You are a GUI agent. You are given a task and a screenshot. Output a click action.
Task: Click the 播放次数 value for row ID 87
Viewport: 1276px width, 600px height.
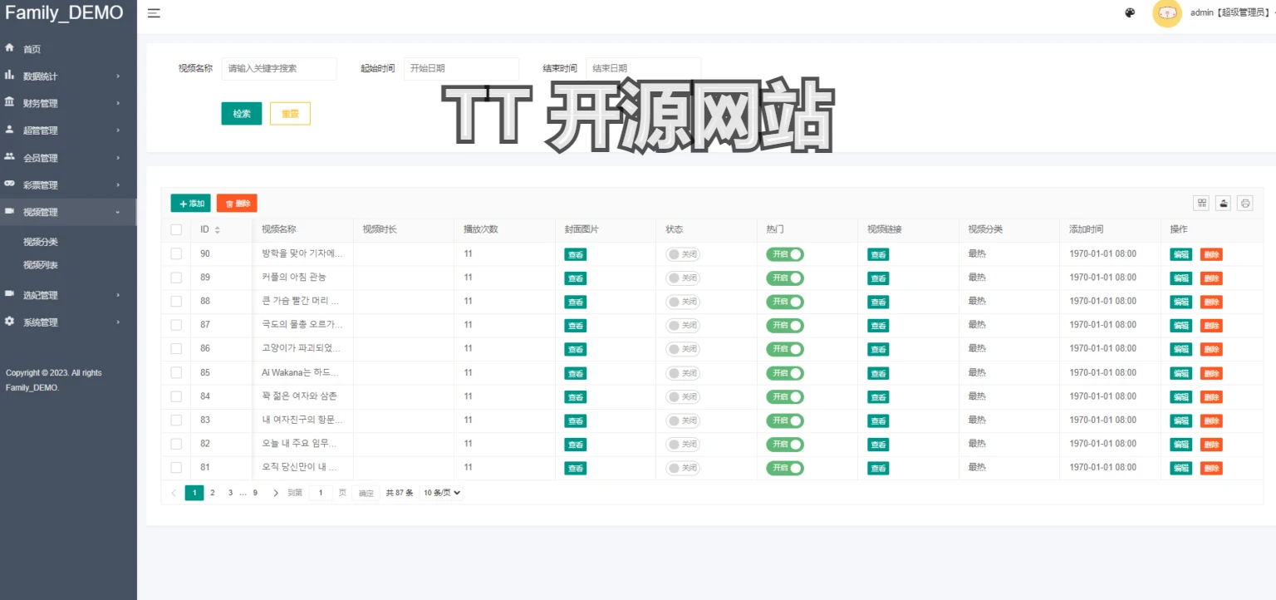(x=469, y=325)
